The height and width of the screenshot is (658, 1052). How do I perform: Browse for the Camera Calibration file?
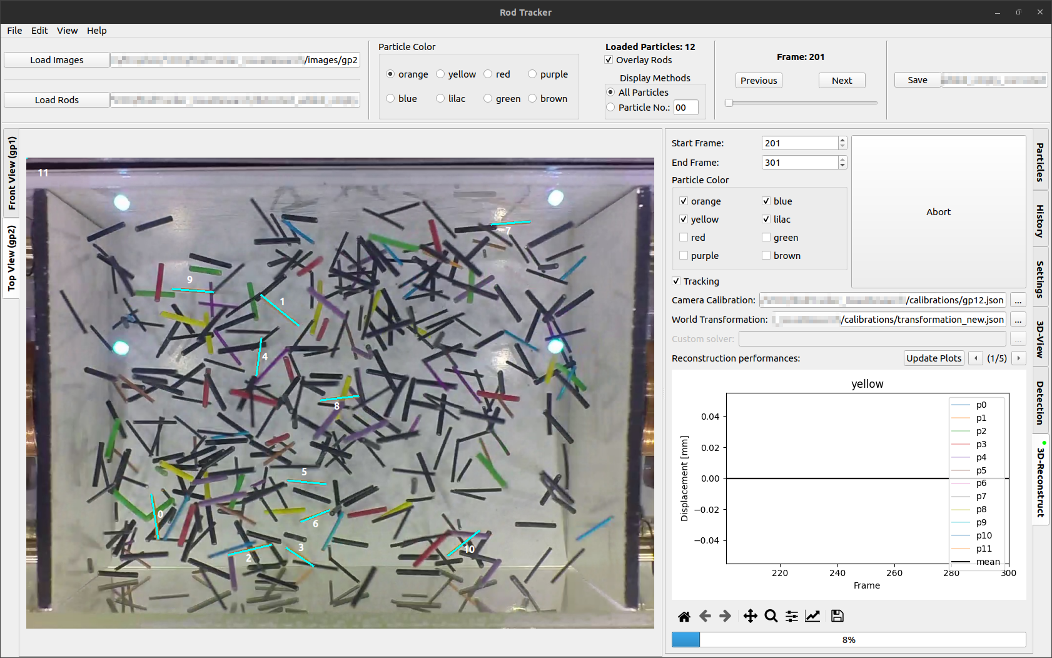1018,300
